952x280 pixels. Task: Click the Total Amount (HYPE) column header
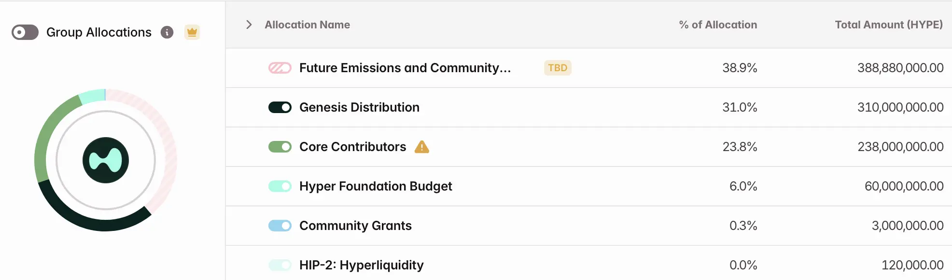(888, 25)
